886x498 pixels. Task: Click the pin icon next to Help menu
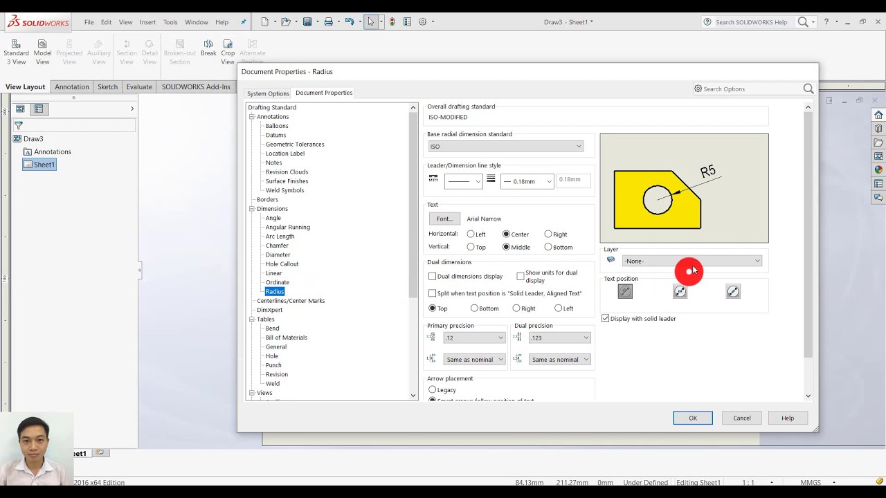(x=243, y=22)
